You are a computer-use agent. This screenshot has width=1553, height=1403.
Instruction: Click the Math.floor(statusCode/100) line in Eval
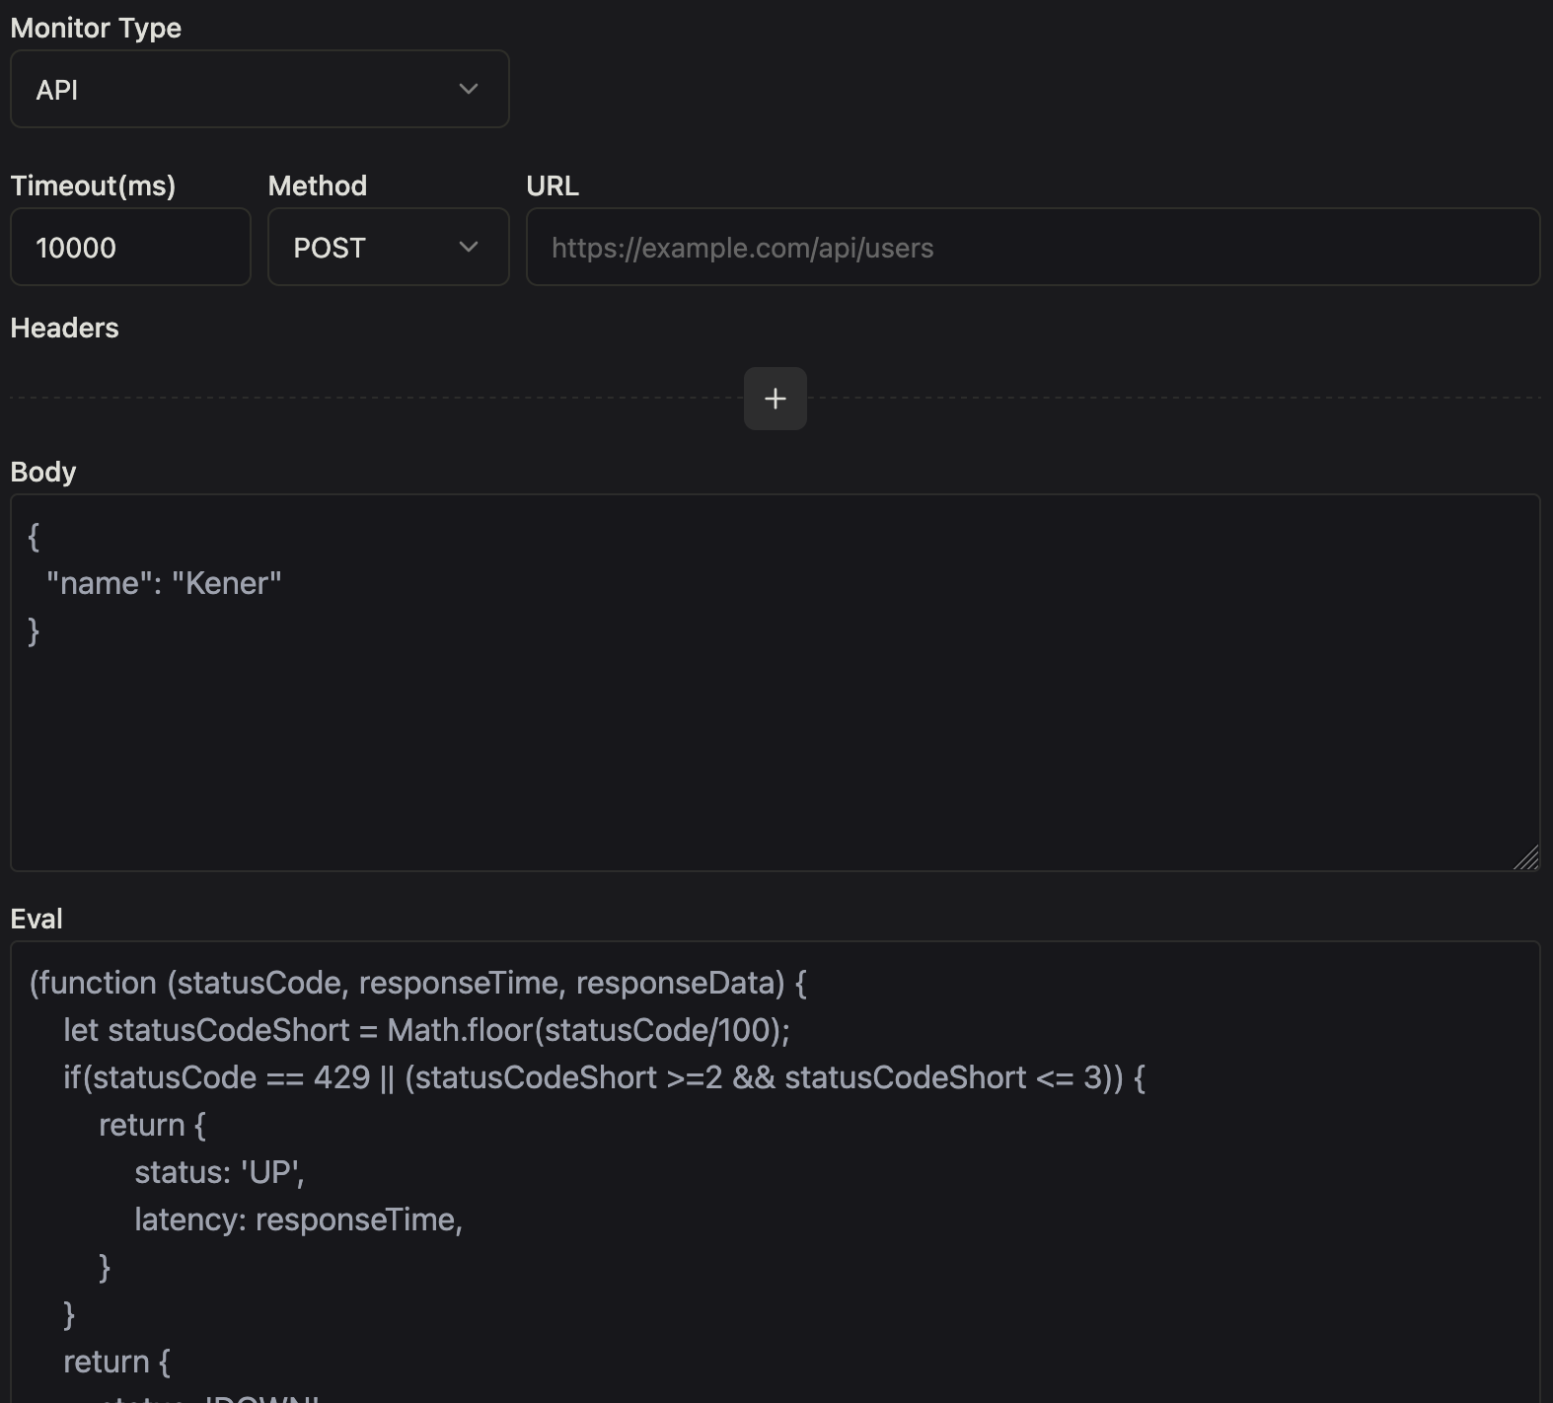pyautogui.click(x=426, y=1030)
